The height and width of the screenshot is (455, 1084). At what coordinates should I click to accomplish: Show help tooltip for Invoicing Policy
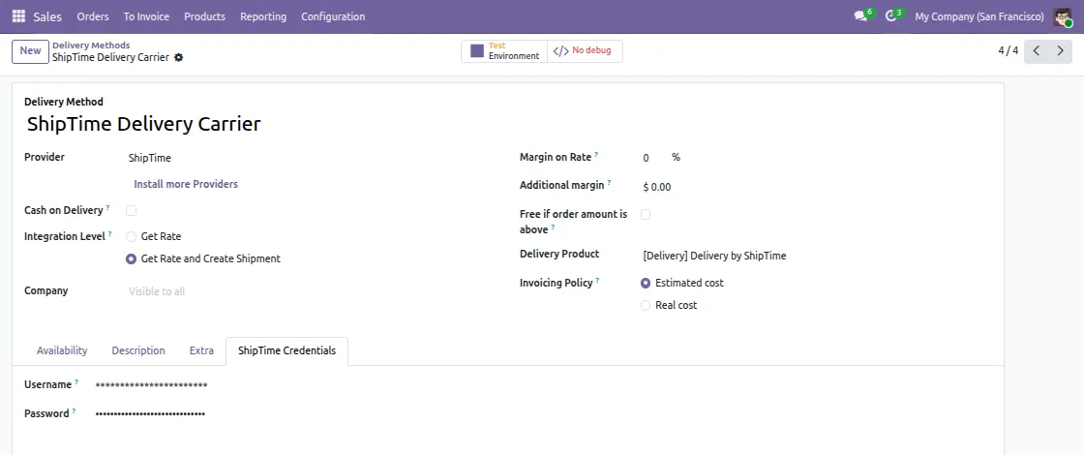tap(597, 280)
